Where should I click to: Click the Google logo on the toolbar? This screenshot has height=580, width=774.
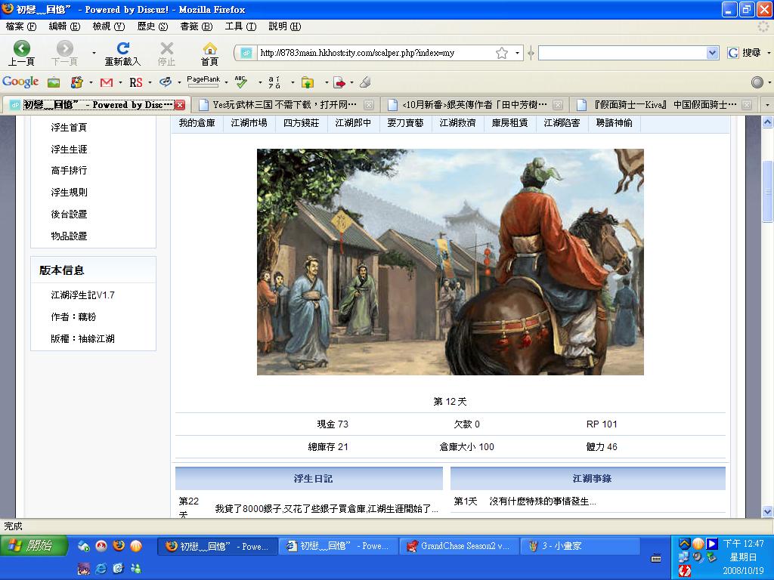click(x=20, y=82)
